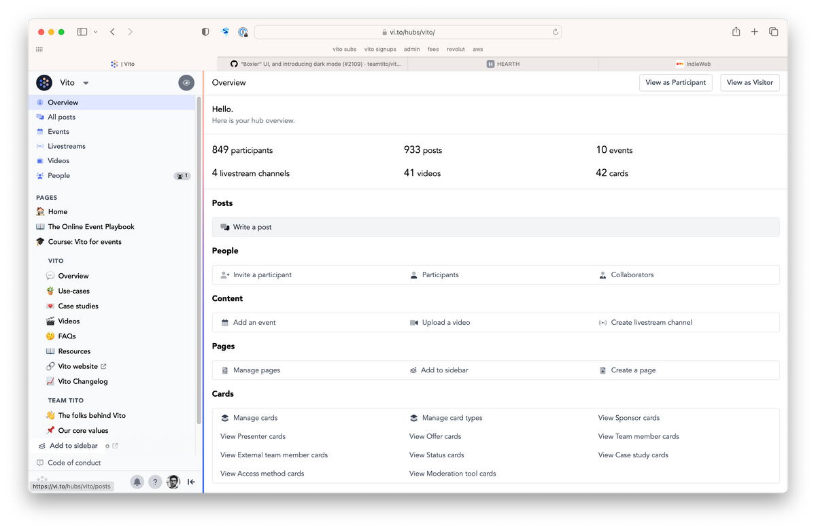Viewport: 816px width, 530px height.
Task: Click the Vito hub logo icon
Action: pyautogui.click(x=44, y=83)
